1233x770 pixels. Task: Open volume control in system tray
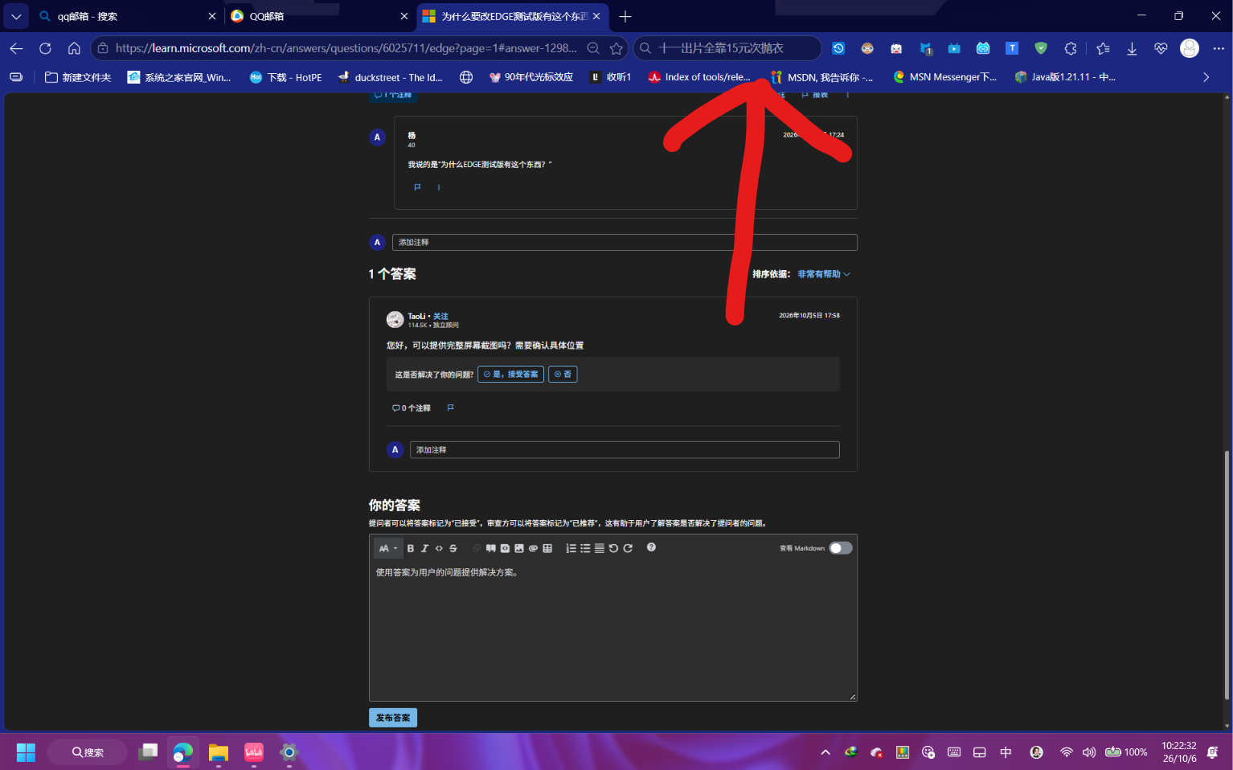[x=1089, y=752]
